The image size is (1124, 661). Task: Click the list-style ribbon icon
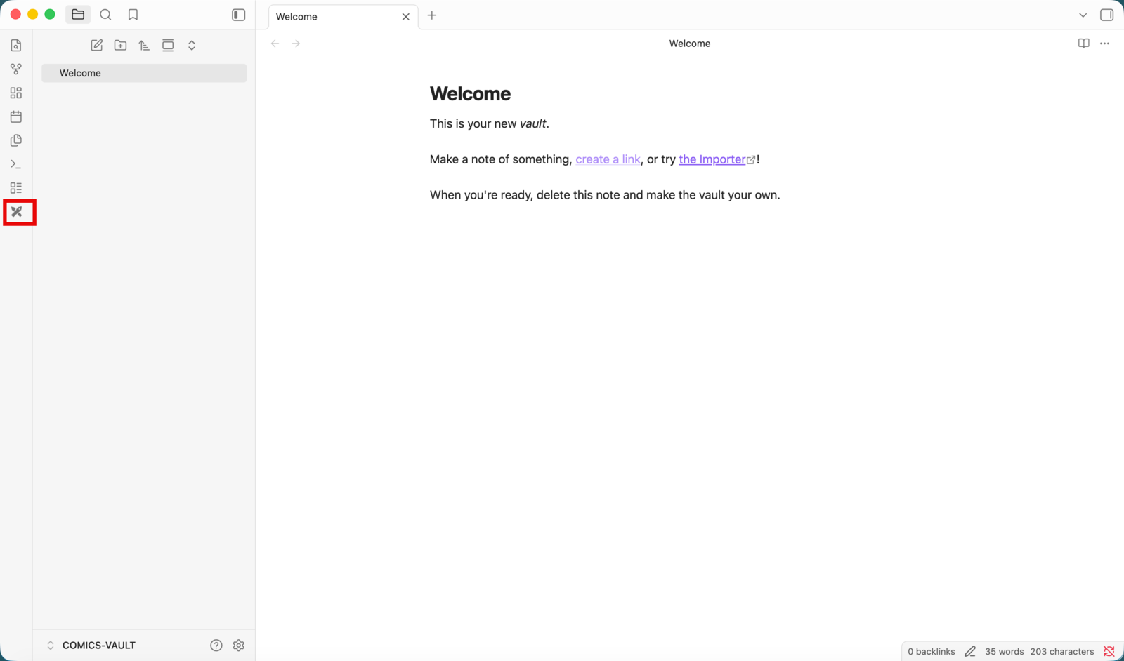point(16,188)
